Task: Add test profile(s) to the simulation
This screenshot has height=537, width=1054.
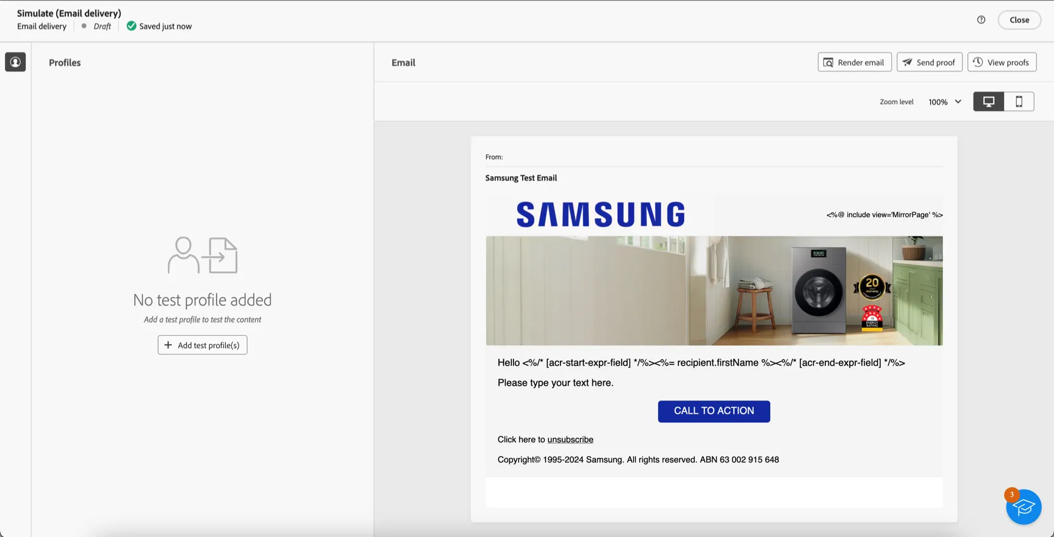Action: pos(203,345)
